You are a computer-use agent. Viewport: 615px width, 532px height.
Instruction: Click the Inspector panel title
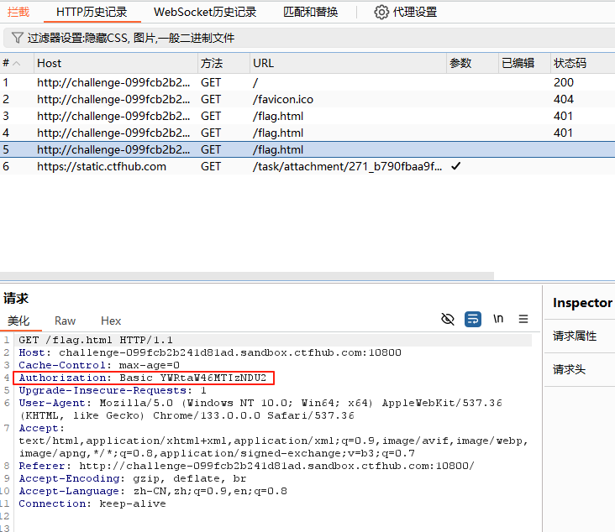pos(582,303)
